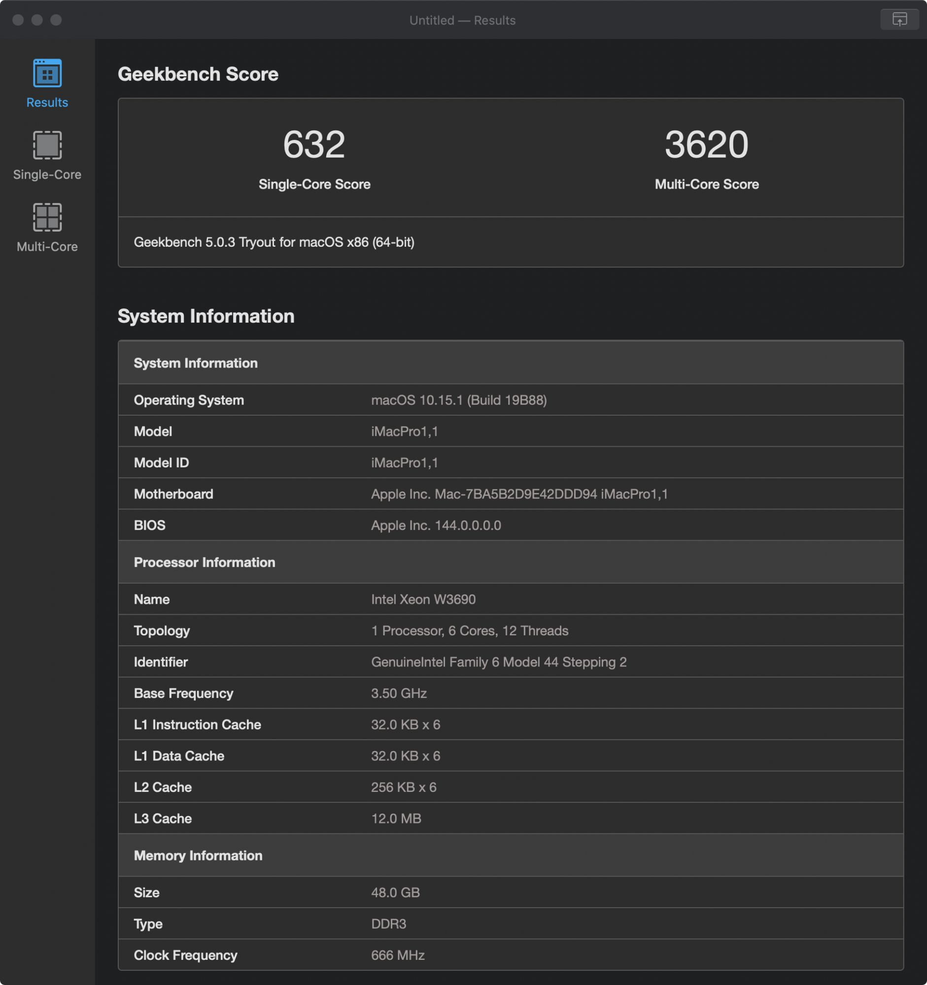Image resolution: width=927 pixels, height=985 pixels.
Task: Select the 256 KB x 6 L2 cache value
Action: tap(404, 787)
